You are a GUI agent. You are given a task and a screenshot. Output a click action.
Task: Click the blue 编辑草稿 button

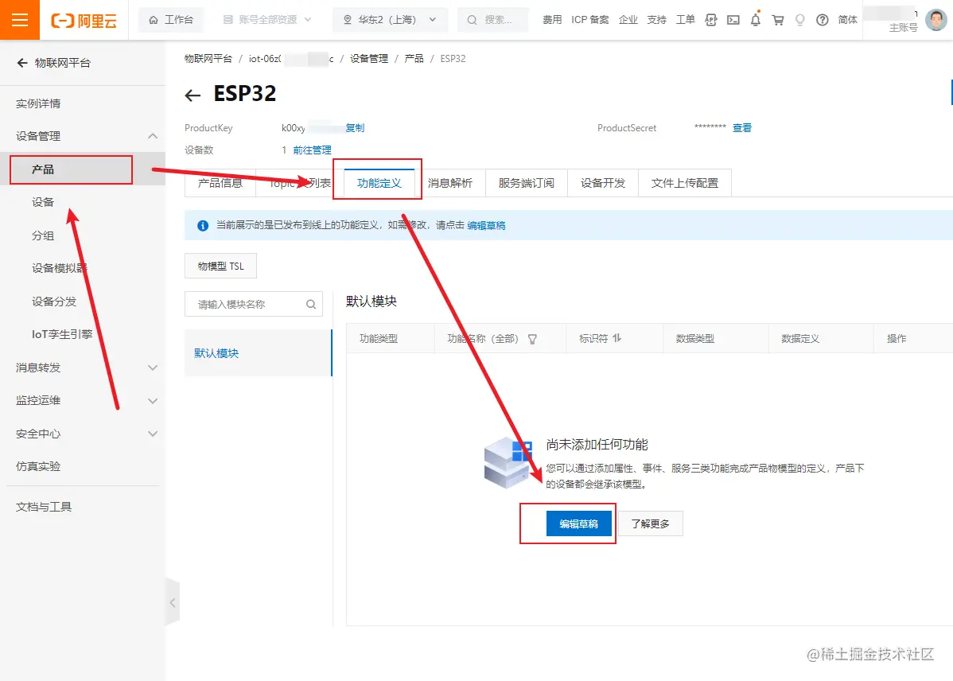point(578,523)
